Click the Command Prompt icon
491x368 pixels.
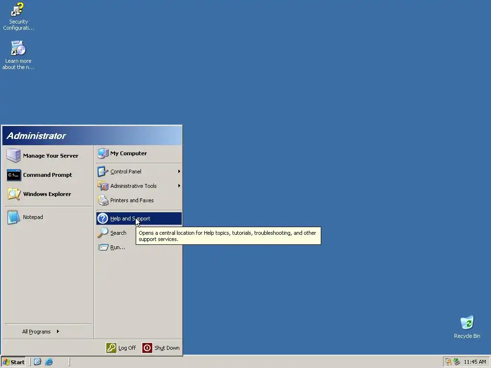(x=14, y=175)
